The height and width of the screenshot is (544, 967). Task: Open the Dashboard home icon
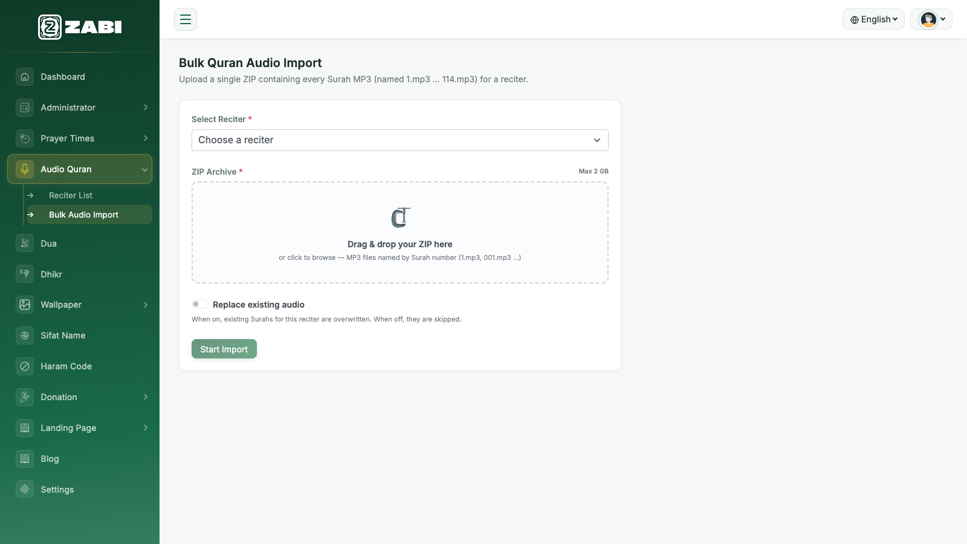coord(25,77)
